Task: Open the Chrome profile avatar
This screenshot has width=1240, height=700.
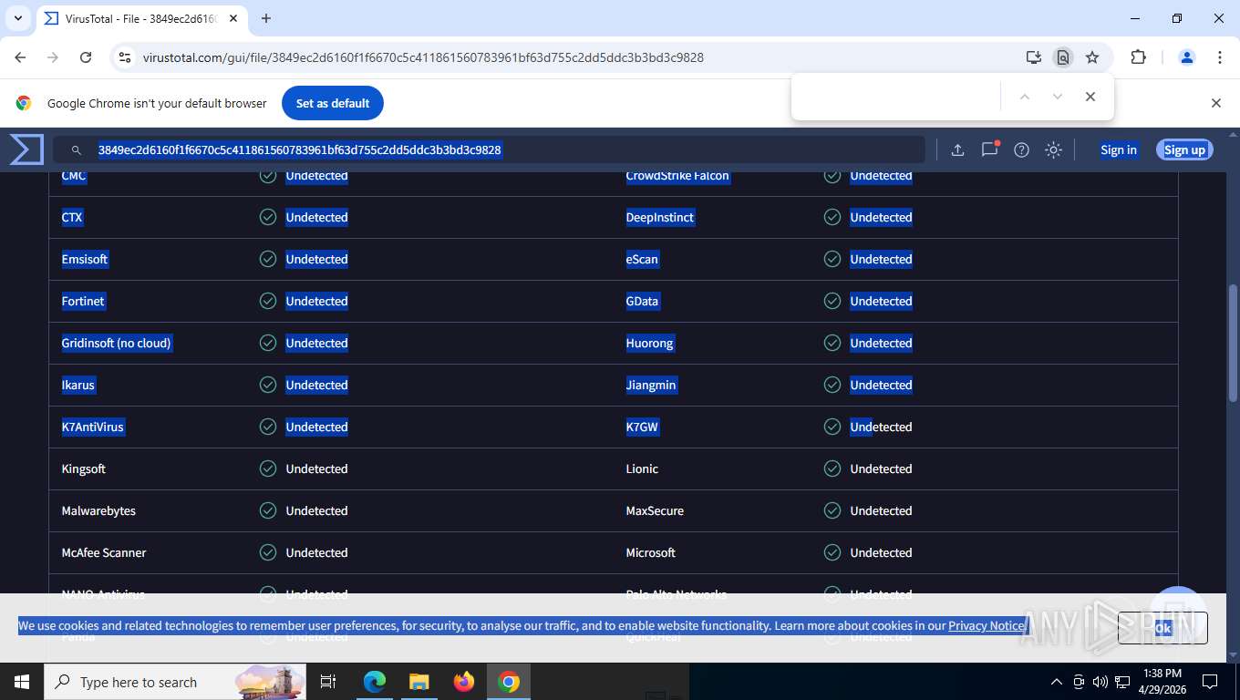Action: pos(1186,57)
